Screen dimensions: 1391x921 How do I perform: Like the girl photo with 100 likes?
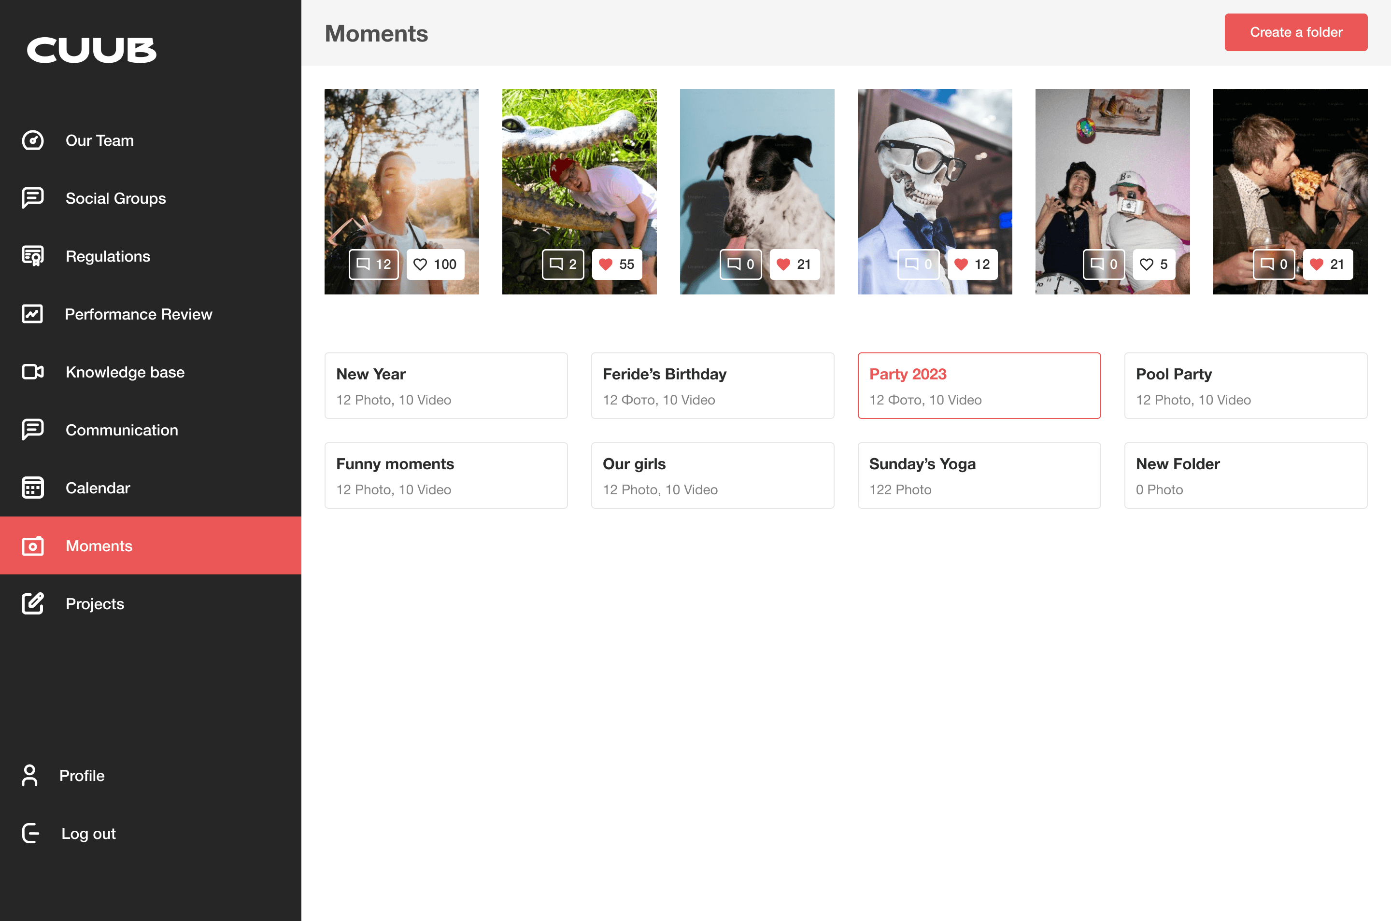pyautogui.click(x=436, y=265)
